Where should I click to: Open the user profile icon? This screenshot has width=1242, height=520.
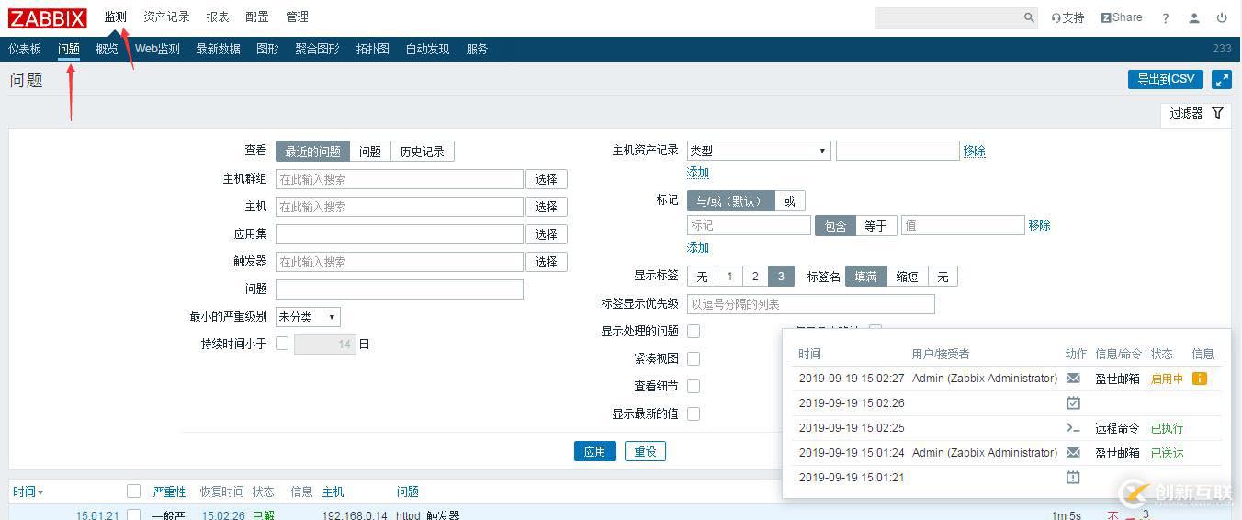tap(1194, 17)
